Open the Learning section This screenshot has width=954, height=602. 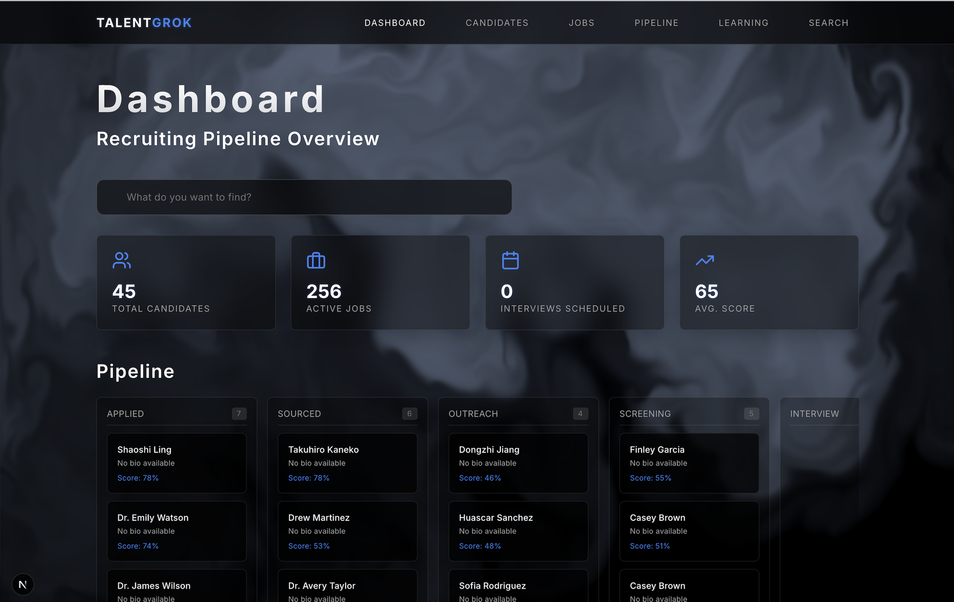click(x=743, y=23)
